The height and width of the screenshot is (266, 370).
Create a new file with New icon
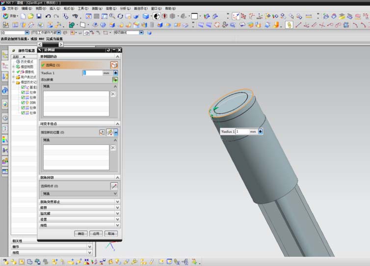point(23,16)
